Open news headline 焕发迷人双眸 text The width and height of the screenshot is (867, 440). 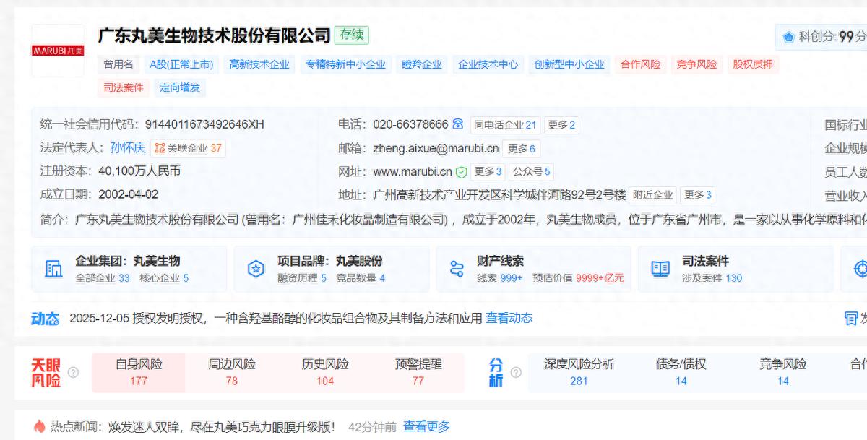222,427
